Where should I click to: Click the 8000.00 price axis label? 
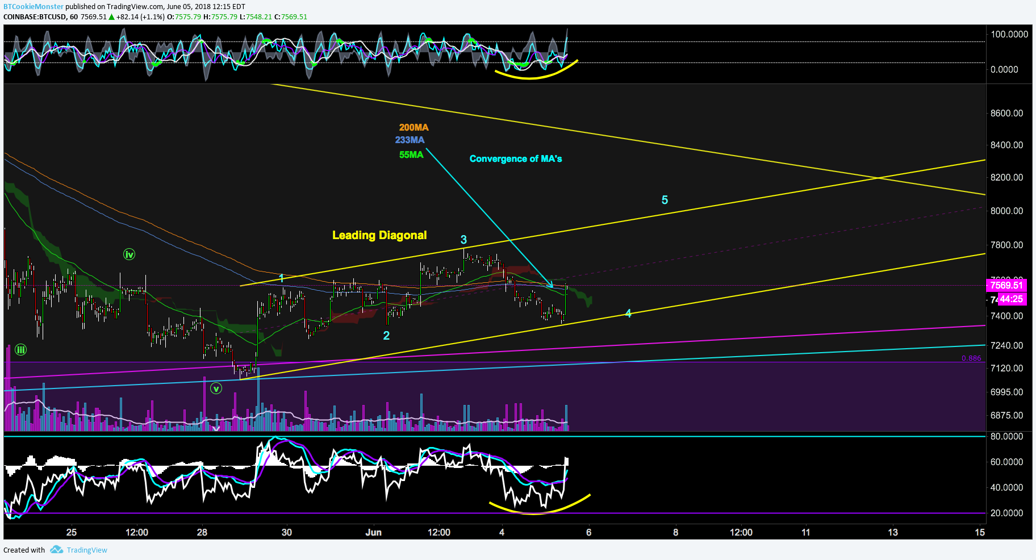[x=1006, y=211]
